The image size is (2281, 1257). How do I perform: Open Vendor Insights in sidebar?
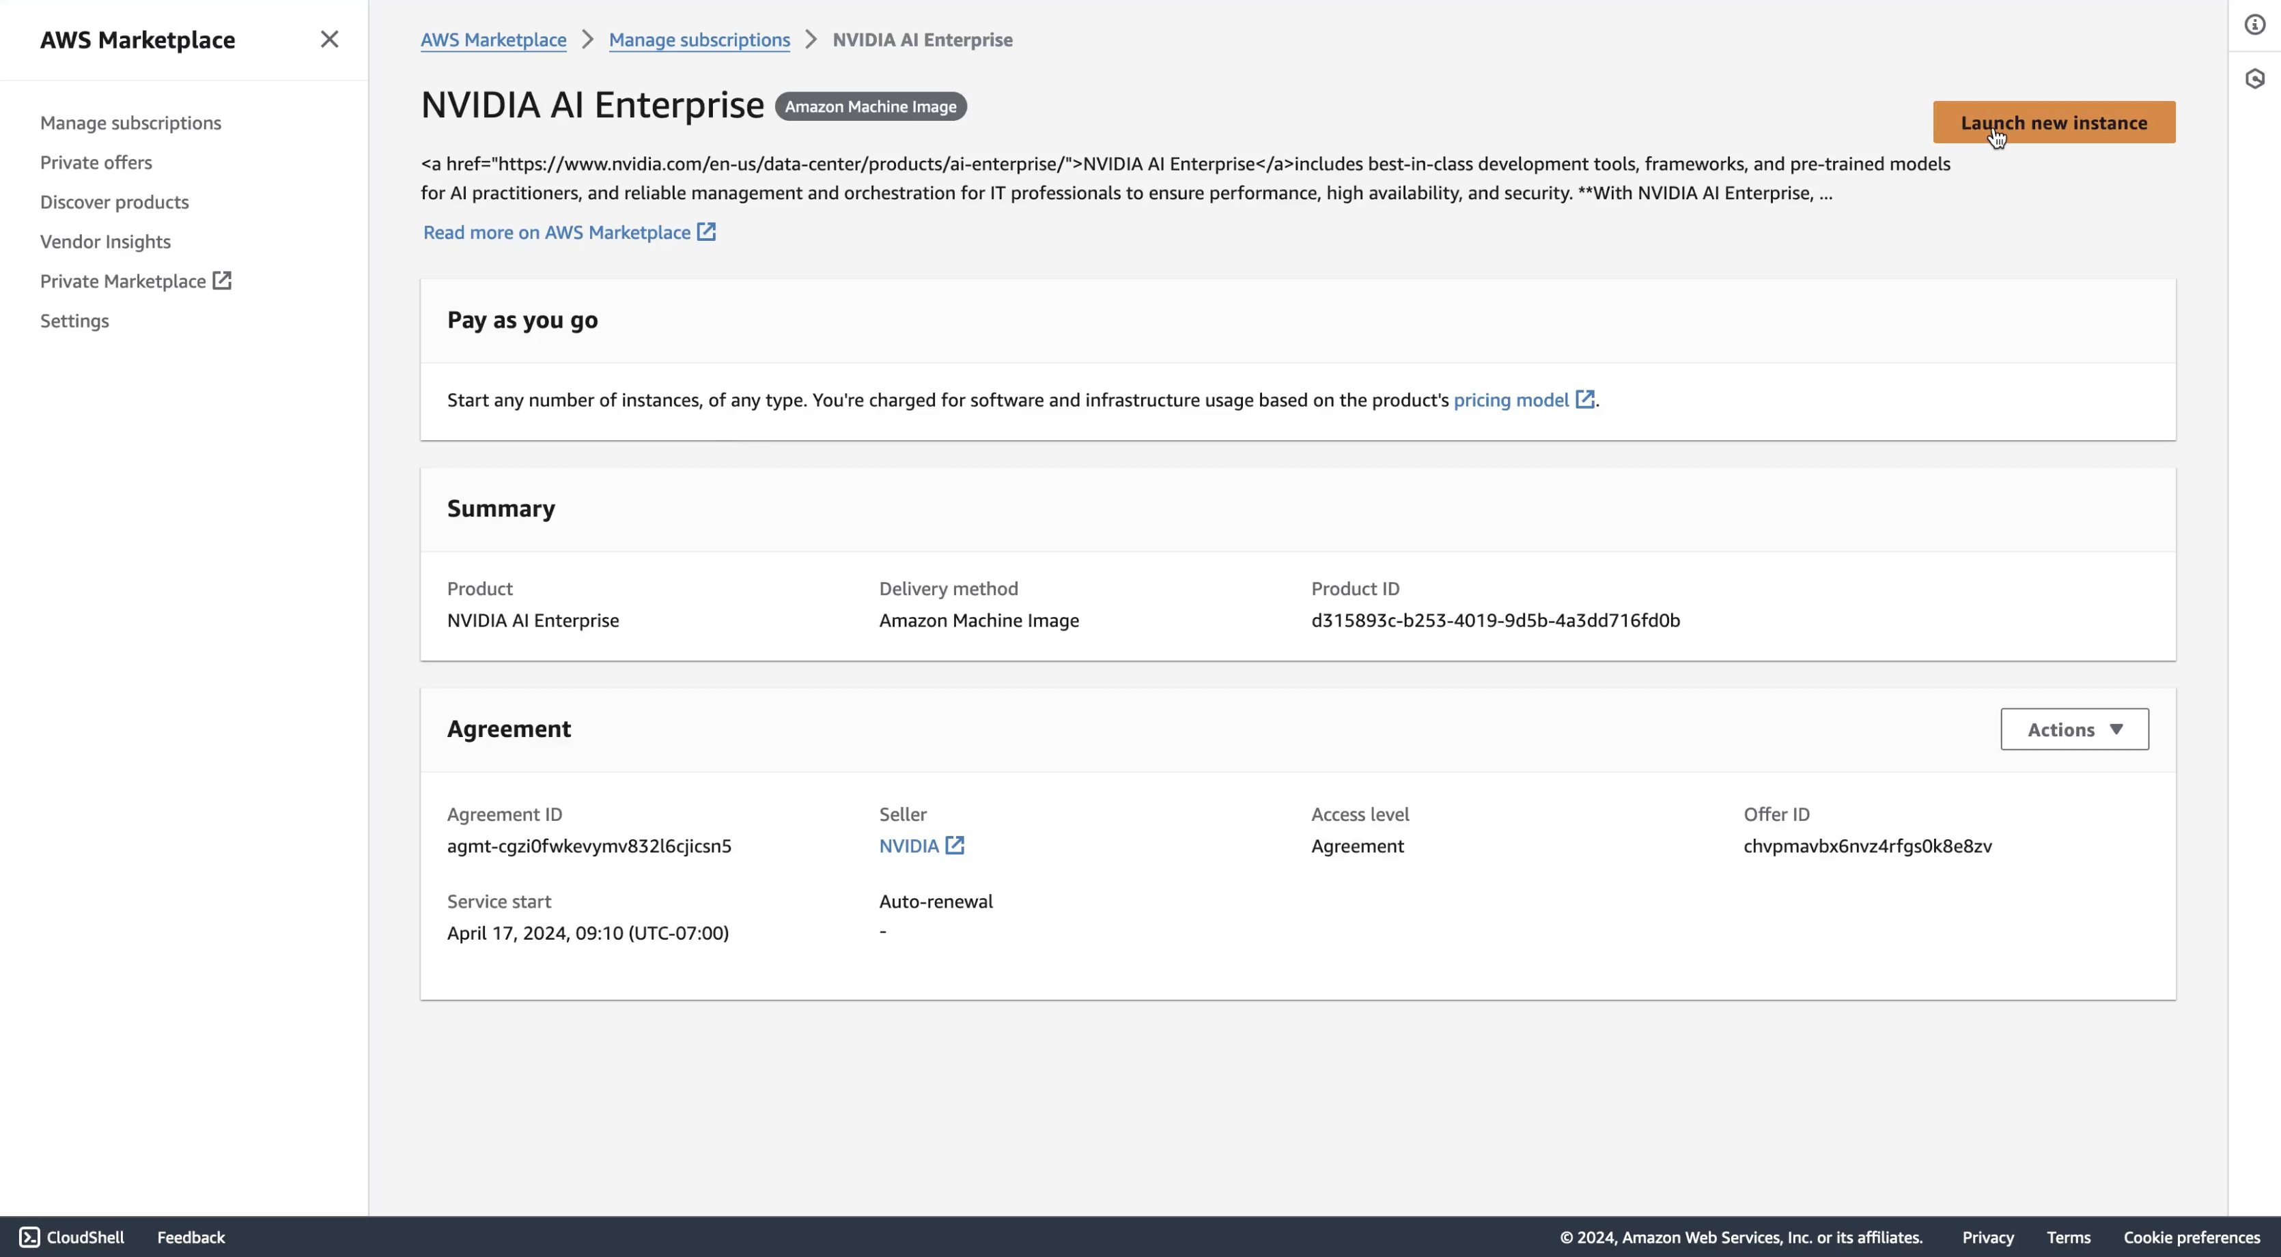click(x=105, y=242)
